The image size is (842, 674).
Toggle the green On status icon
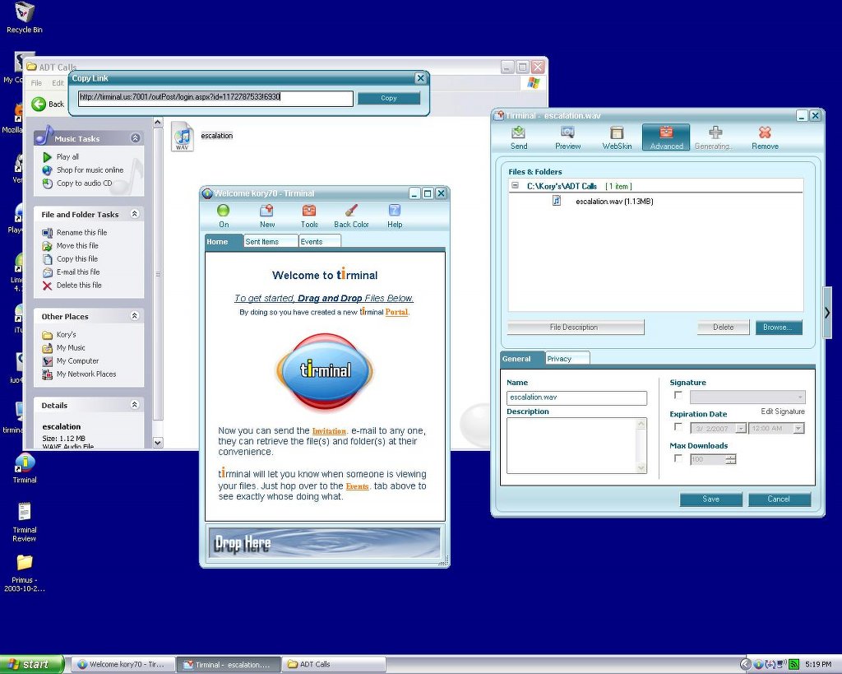(x=224, y=210)
